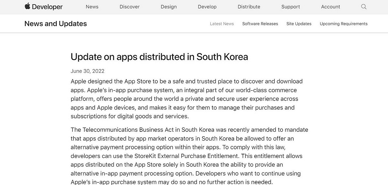The width and height of the screenshot is (388, 185).
Task: Open the Account page
Action: tap(331, 7)
